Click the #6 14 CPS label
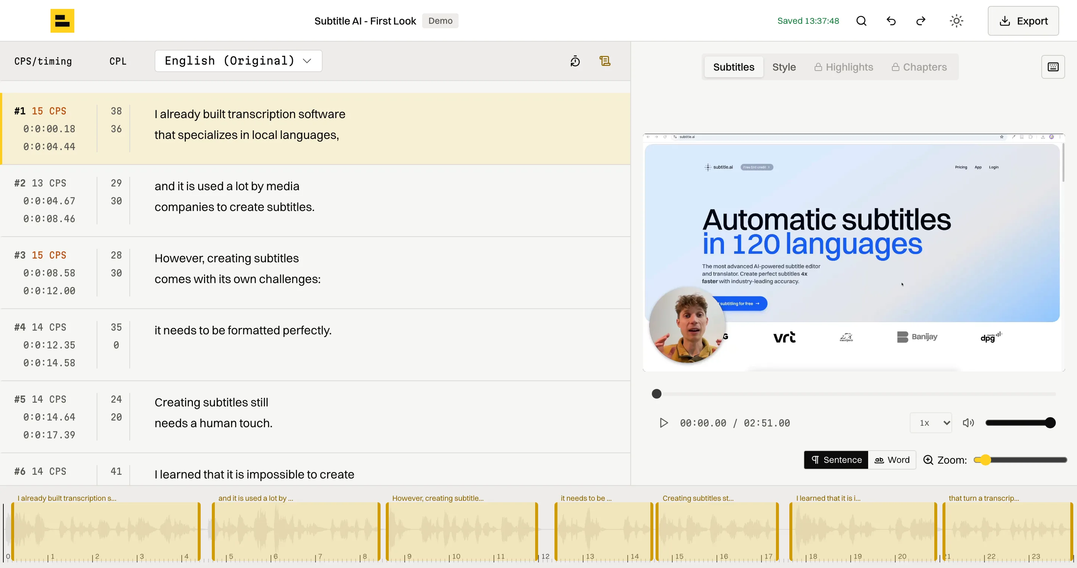 [40, 471]
